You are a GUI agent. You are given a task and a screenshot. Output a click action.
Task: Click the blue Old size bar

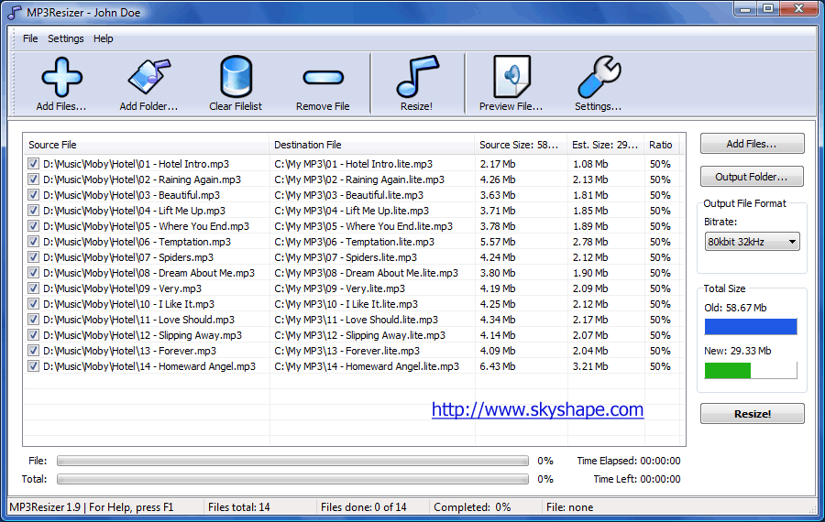[751, 326]
